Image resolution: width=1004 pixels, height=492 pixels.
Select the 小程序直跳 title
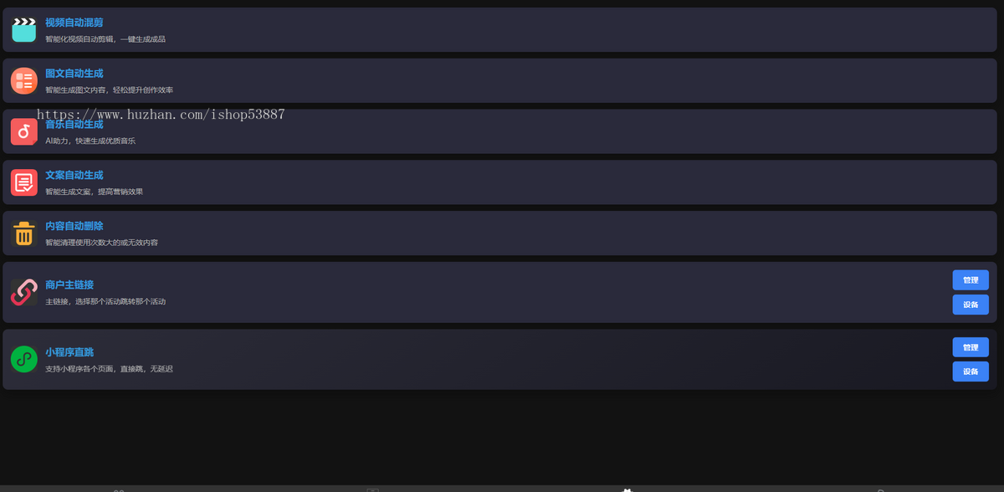[x=69, y=352]
